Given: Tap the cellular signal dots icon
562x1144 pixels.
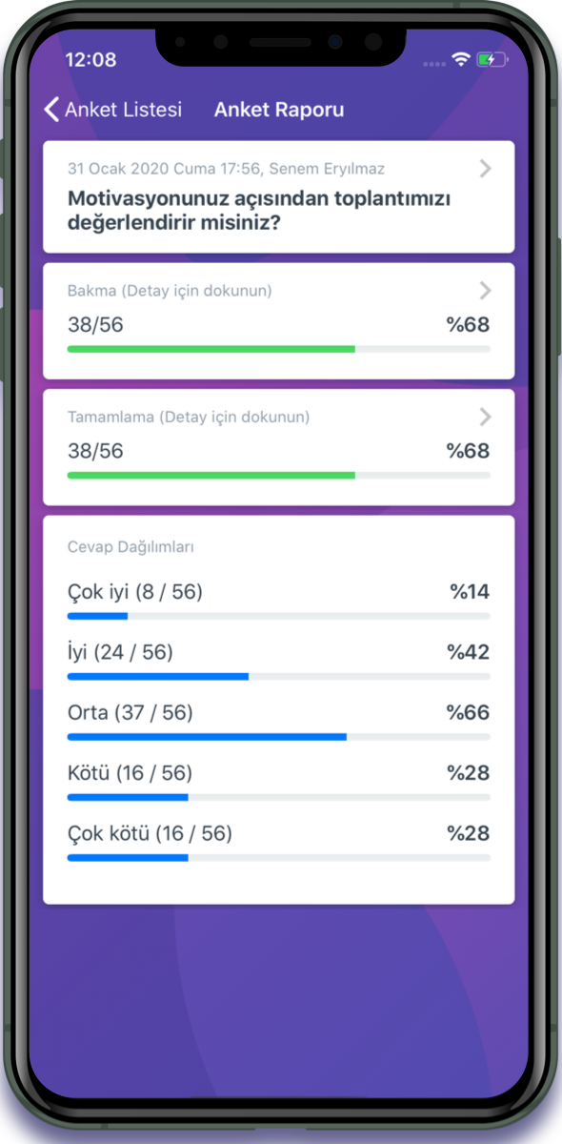Looking at the screenshot, I should pos(434,62).
